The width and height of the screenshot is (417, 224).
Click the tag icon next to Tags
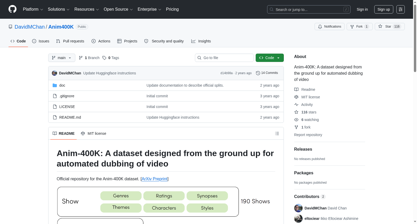click(x=104, y=58)
